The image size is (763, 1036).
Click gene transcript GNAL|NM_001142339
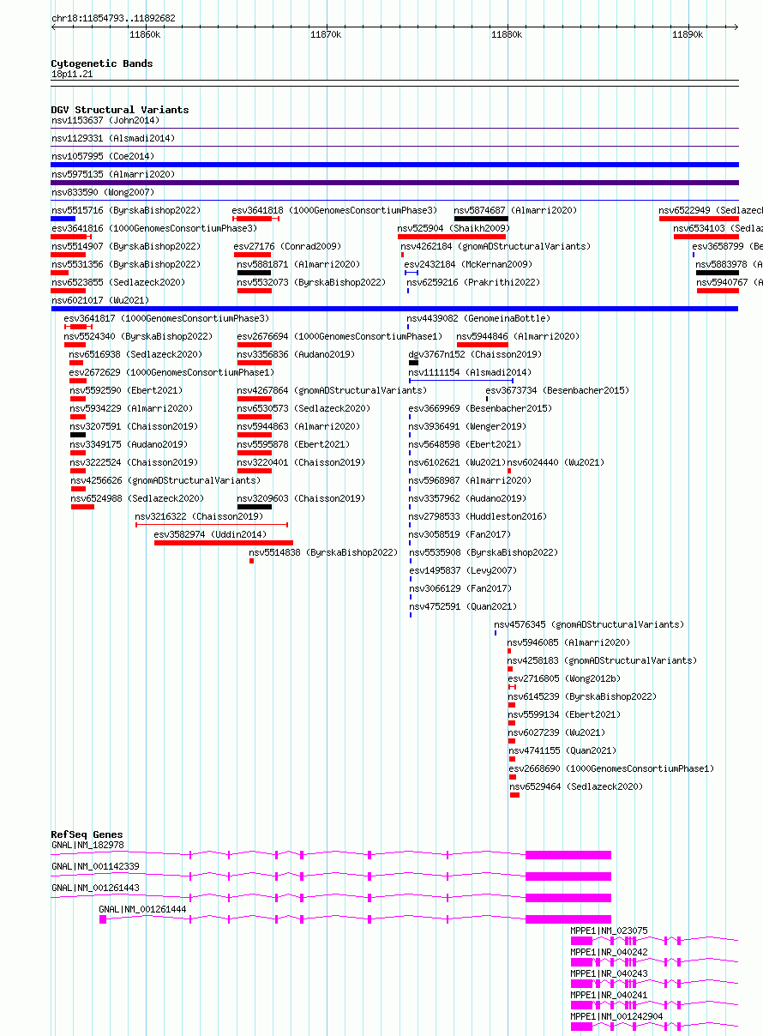pyautogui.click(x=95, y=867)
